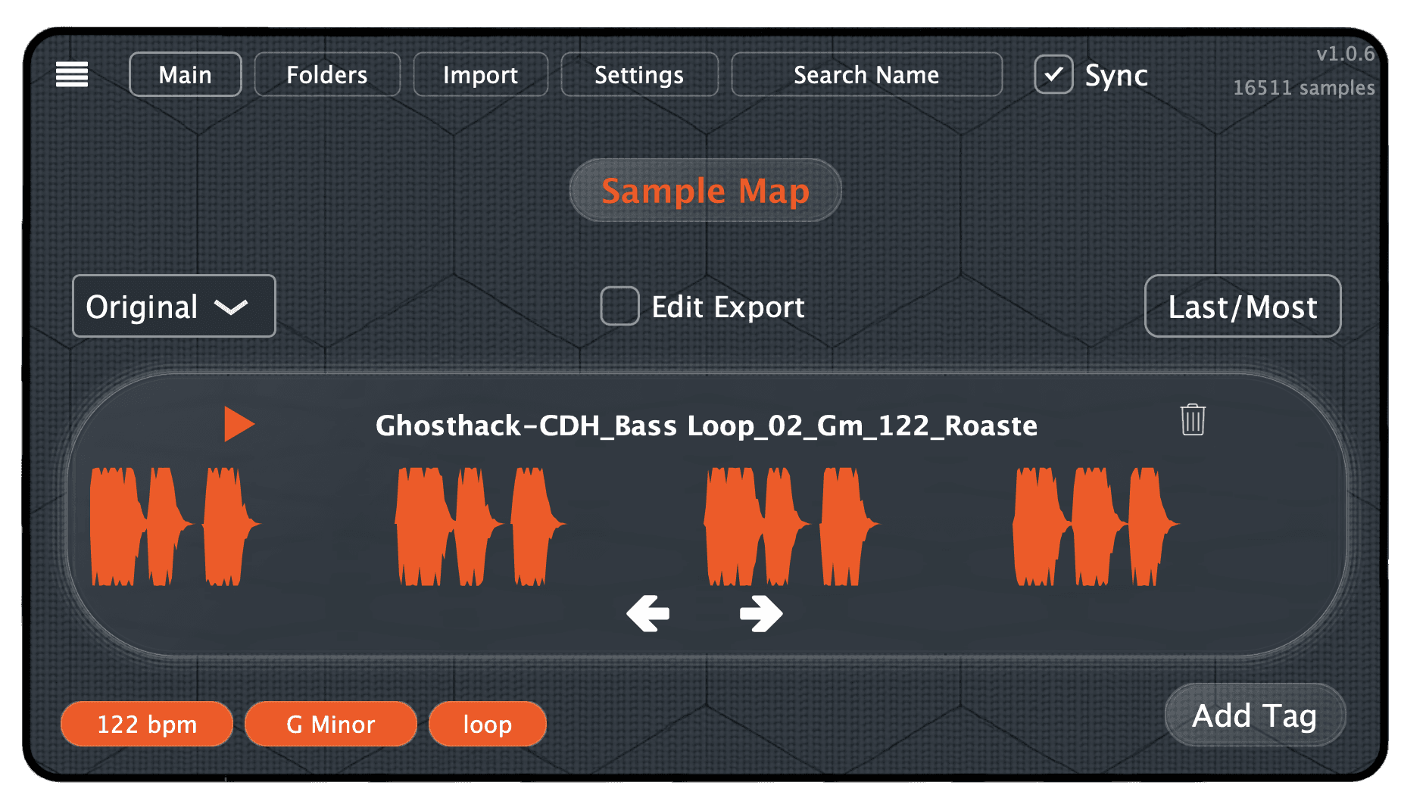Go to the Import tab

[x=480, y=74]
